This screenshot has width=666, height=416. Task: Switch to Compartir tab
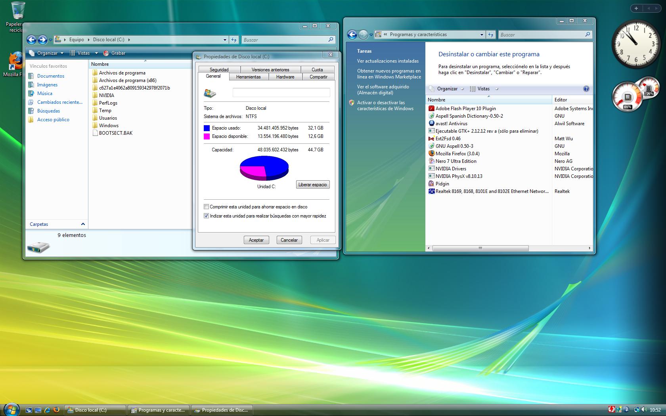[318, 77]
